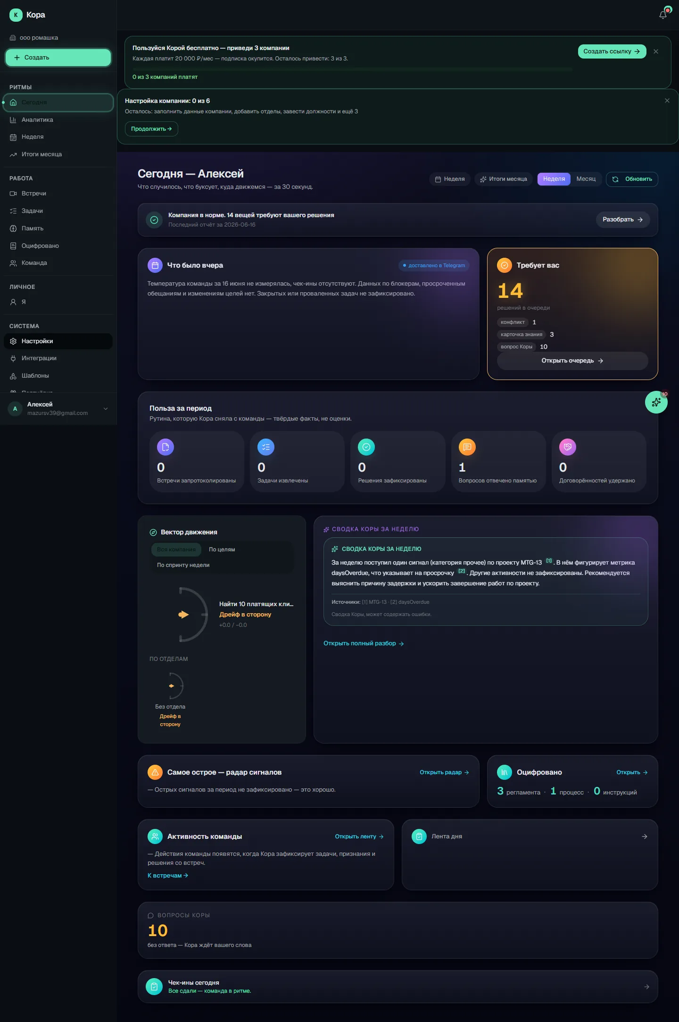This screenshot has height=1022, width=679.
Task: Open the Я personal page
Action: [58, 302]
